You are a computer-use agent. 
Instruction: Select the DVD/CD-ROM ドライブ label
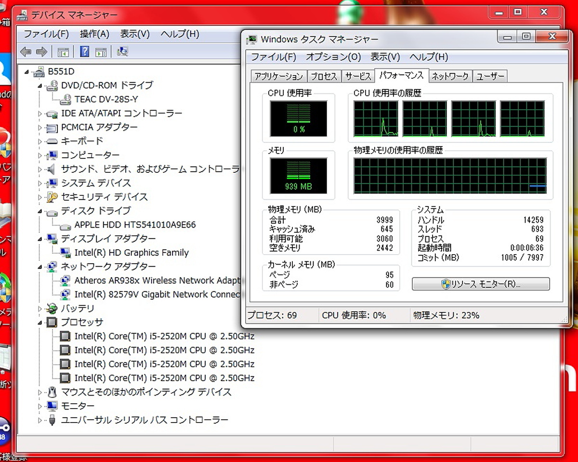coord(107,86)
